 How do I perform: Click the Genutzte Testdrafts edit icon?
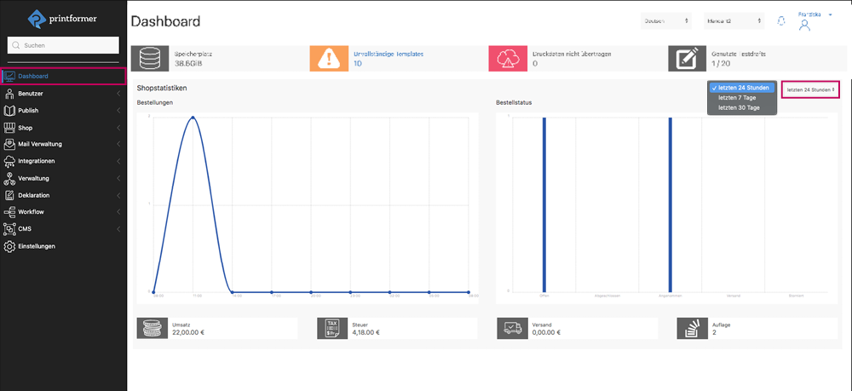click(x=686, y=58)
